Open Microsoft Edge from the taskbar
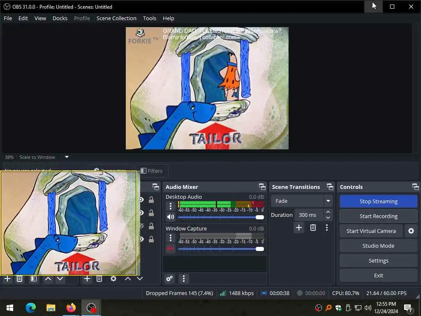This screenshot has height=316, width=421. point(30,308)
